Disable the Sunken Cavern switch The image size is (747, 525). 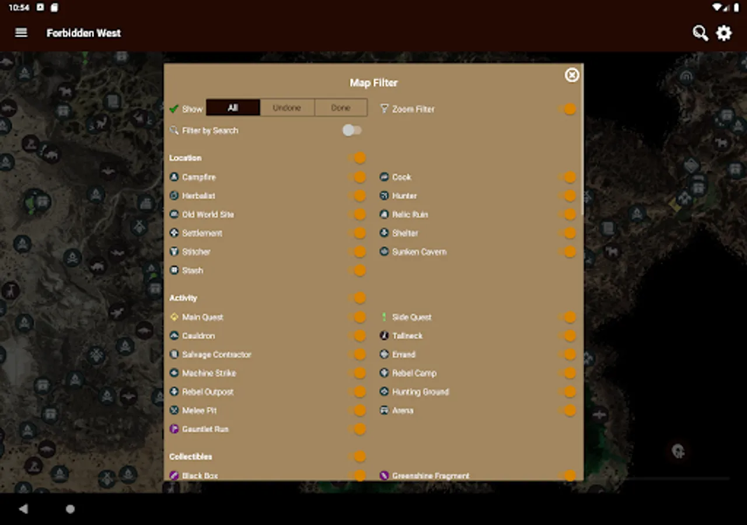click(x=567, y=251)
